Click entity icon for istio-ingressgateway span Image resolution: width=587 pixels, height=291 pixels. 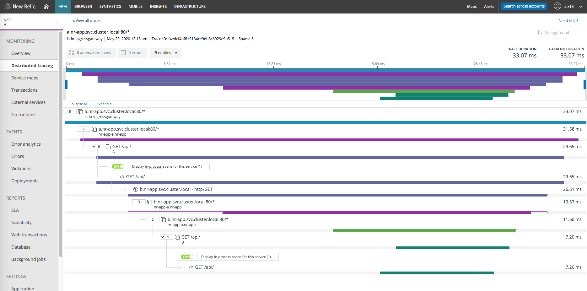pyautogui.click(x=81, y=111)
